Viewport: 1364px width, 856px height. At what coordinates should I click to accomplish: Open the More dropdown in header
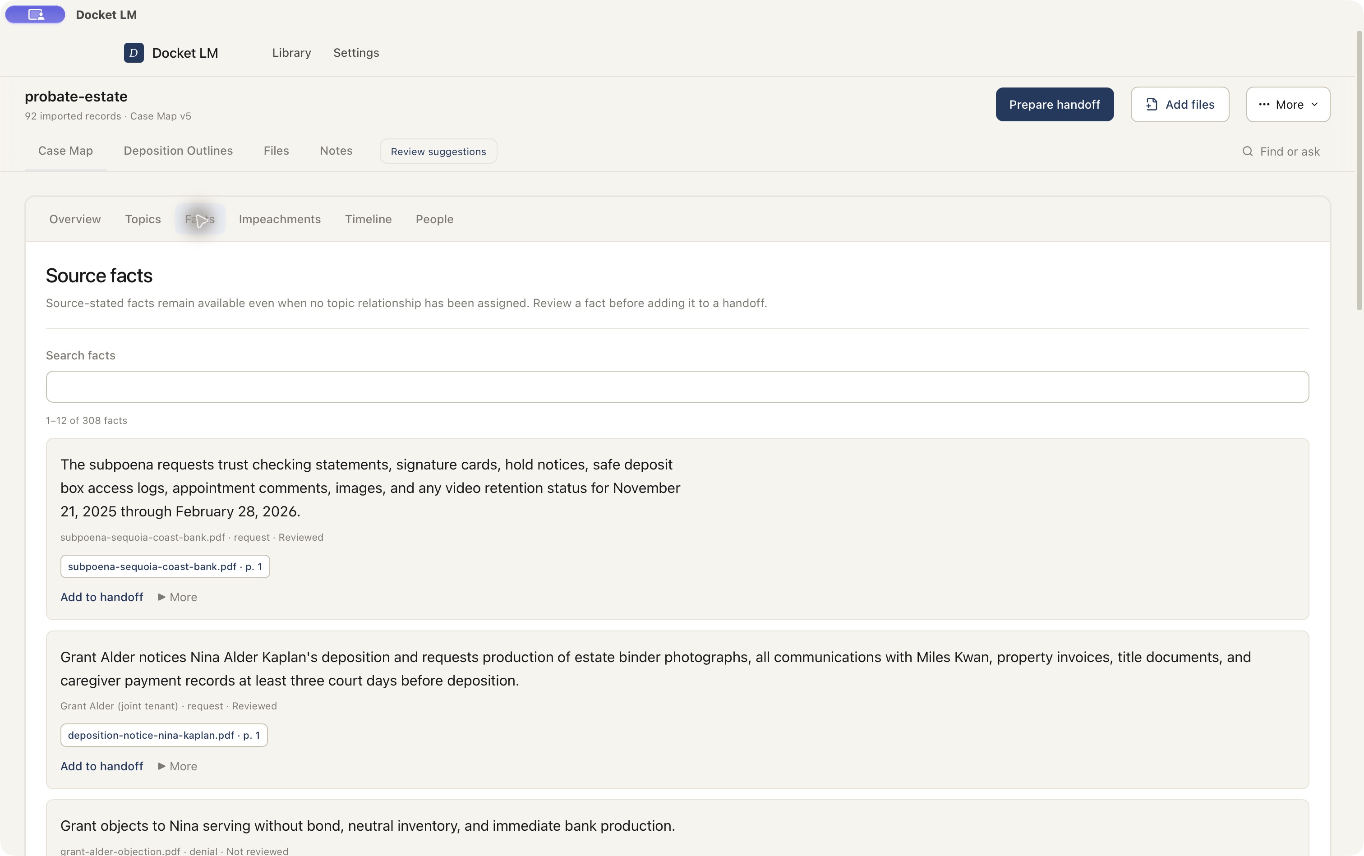[1288, 104]
